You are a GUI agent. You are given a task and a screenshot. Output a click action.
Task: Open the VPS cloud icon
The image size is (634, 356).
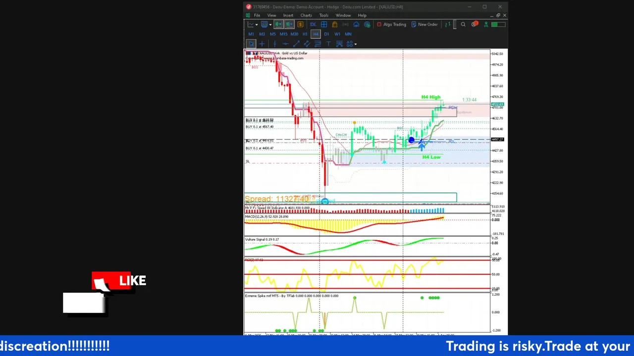pos(356,24)
